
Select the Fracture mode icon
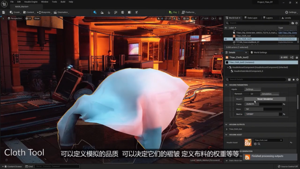[x=122, y=12]
